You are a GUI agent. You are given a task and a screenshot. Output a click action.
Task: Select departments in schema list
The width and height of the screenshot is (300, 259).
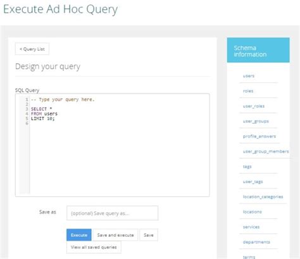(x=256, y=242)
